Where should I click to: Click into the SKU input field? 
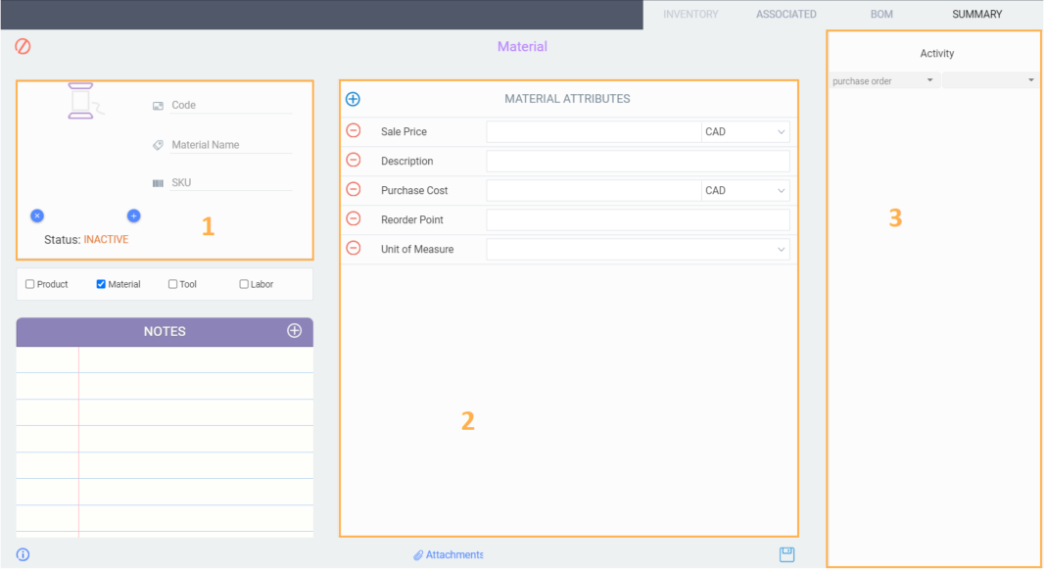pos(231,183)
